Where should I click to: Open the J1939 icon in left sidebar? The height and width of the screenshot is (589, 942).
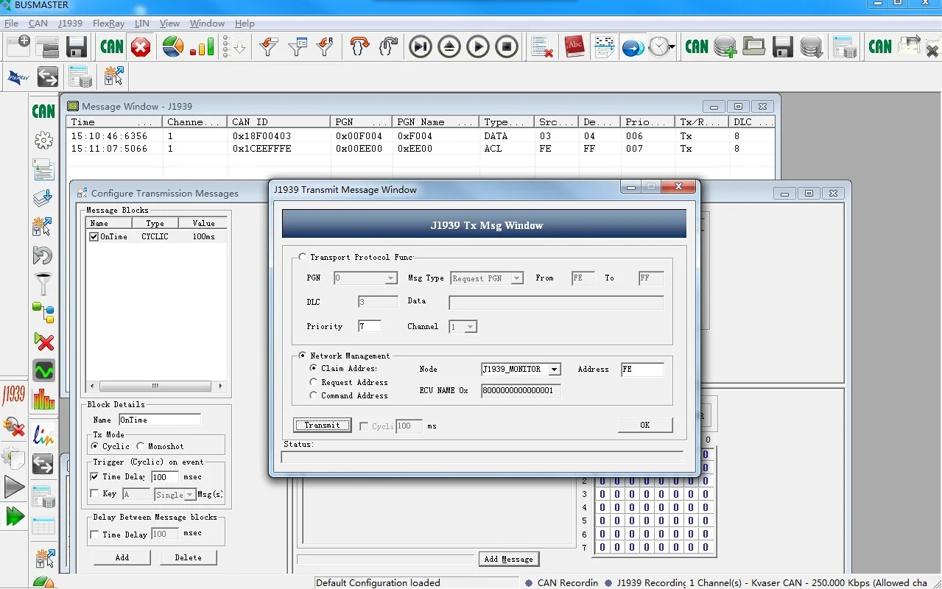pyautogui.click(x=14, y=396)
